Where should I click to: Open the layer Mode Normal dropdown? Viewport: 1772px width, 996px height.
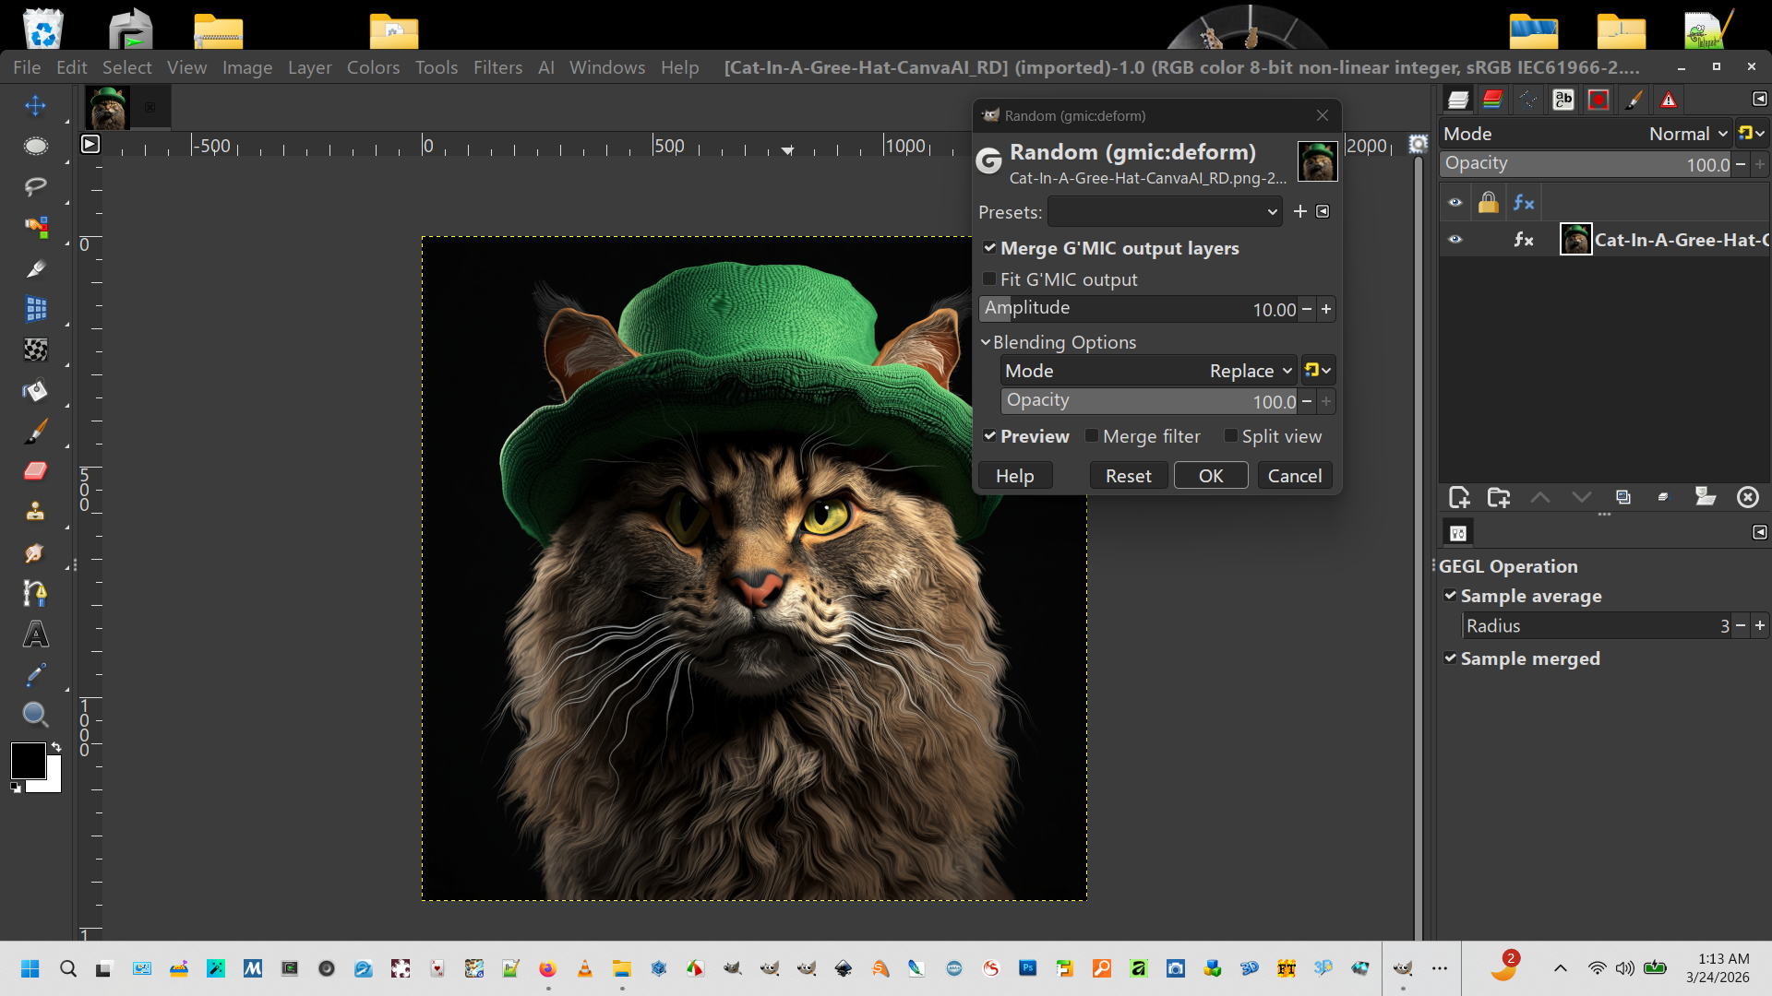(1586, 134)
